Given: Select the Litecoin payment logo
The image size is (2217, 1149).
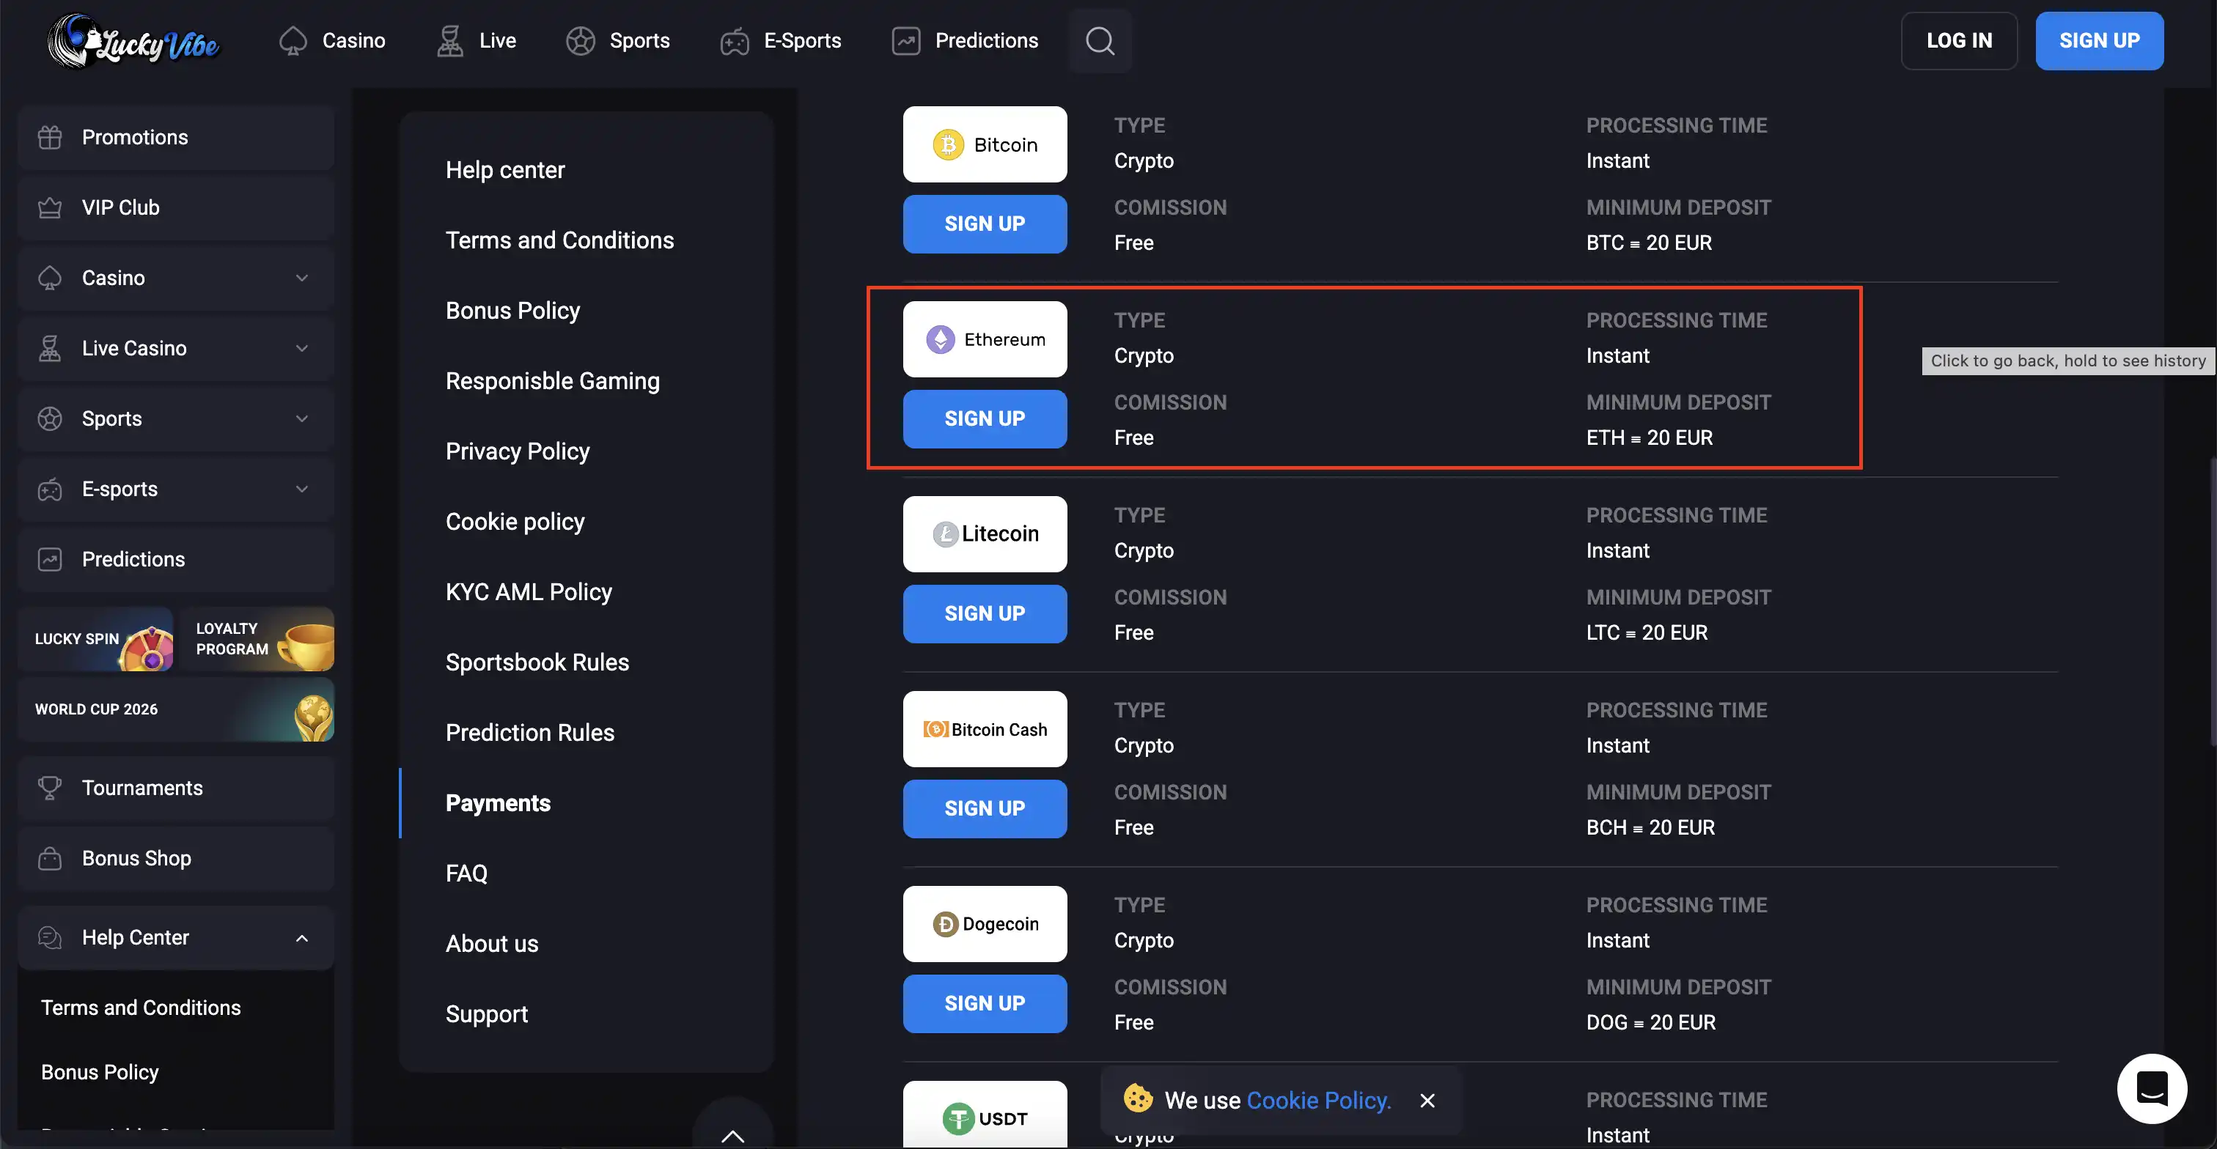Looking at the screenshot, I should 985,534.
